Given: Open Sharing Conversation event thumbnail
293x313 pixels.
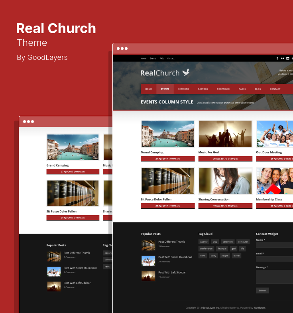Looking at the screenshot, I should point(226,181).
